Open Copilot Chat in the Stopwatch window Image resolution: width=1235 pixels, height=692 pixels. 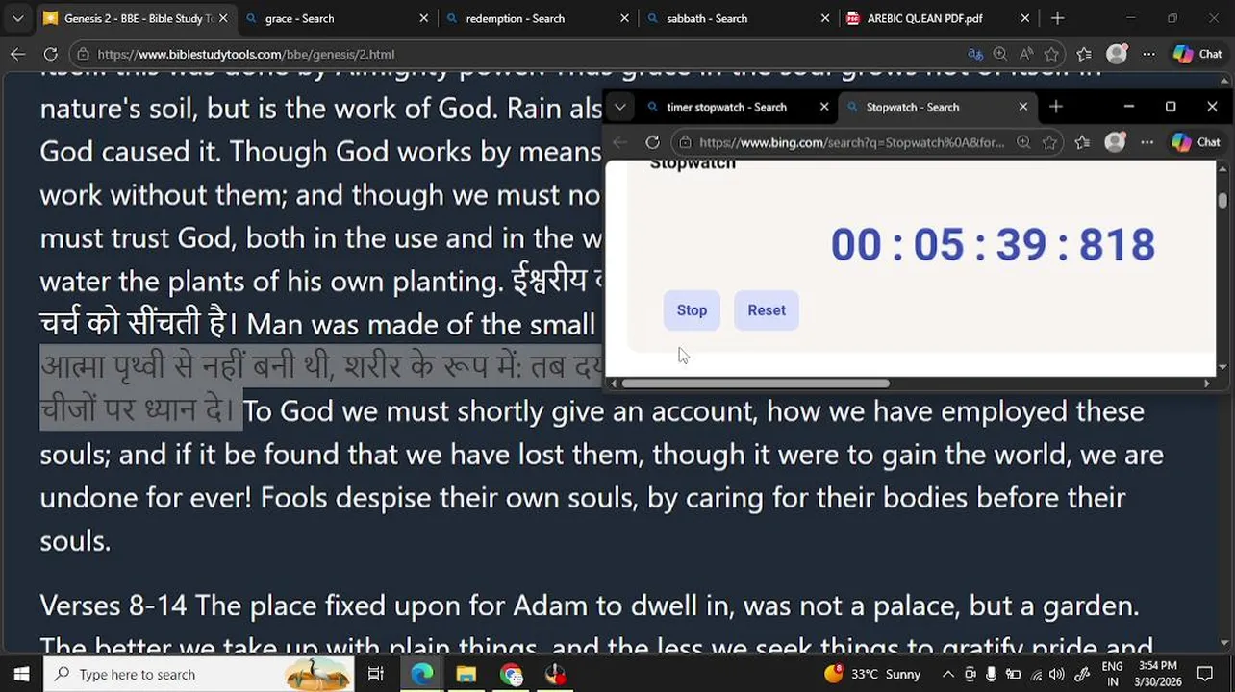[1196, 142]
